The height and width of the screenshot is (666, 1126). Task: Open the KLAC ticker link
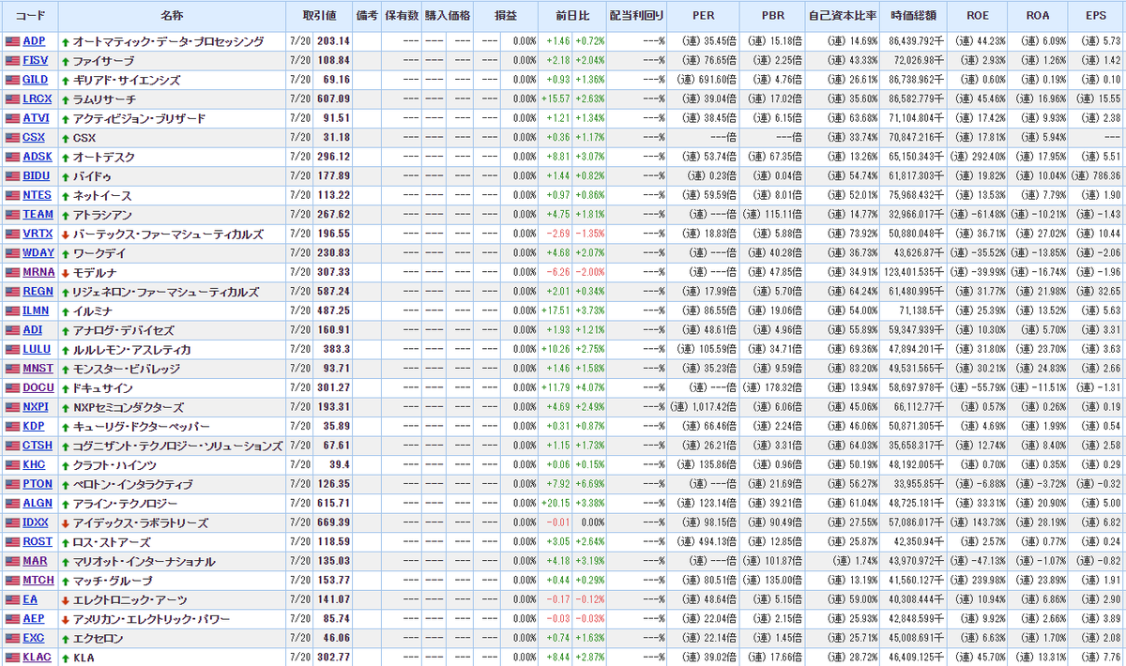click(x=37, y=658)
